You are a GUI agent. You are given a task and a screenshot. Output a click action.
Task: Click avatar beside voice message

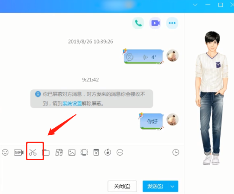[172, 56]
